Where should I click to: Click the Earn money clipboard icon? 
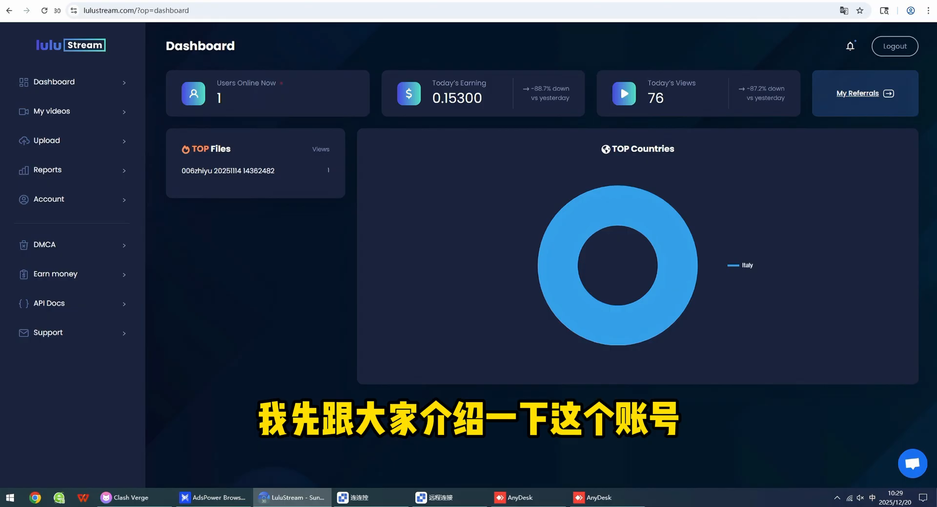23,274
